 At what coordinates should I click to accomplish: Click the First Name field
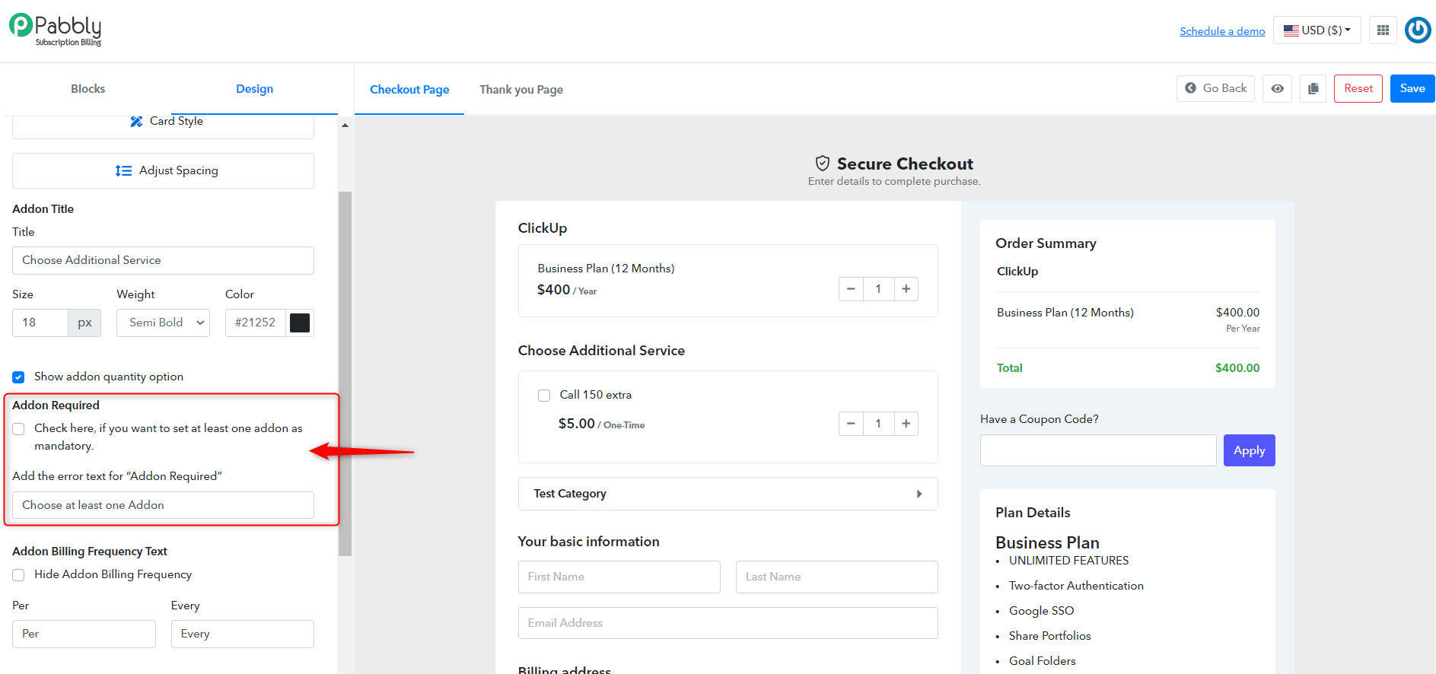point(619,577)
